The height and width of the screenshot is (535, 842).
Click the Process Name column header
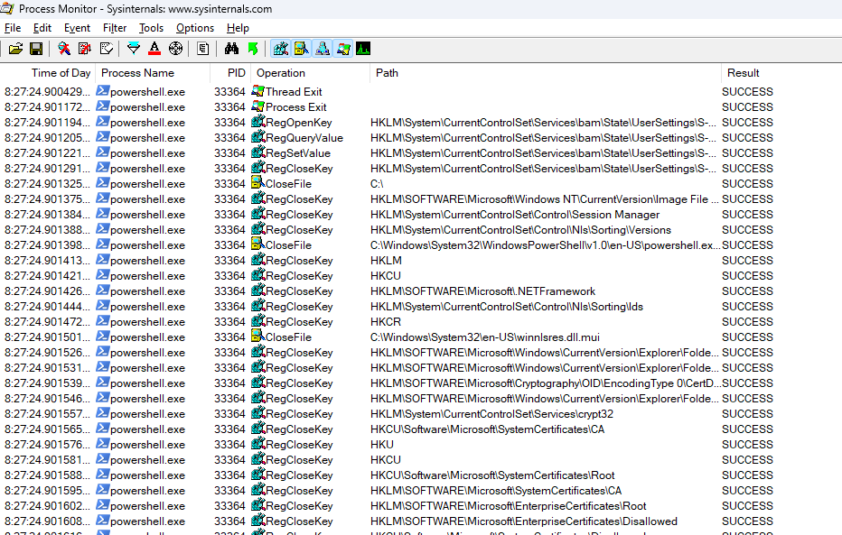(153, 73)
